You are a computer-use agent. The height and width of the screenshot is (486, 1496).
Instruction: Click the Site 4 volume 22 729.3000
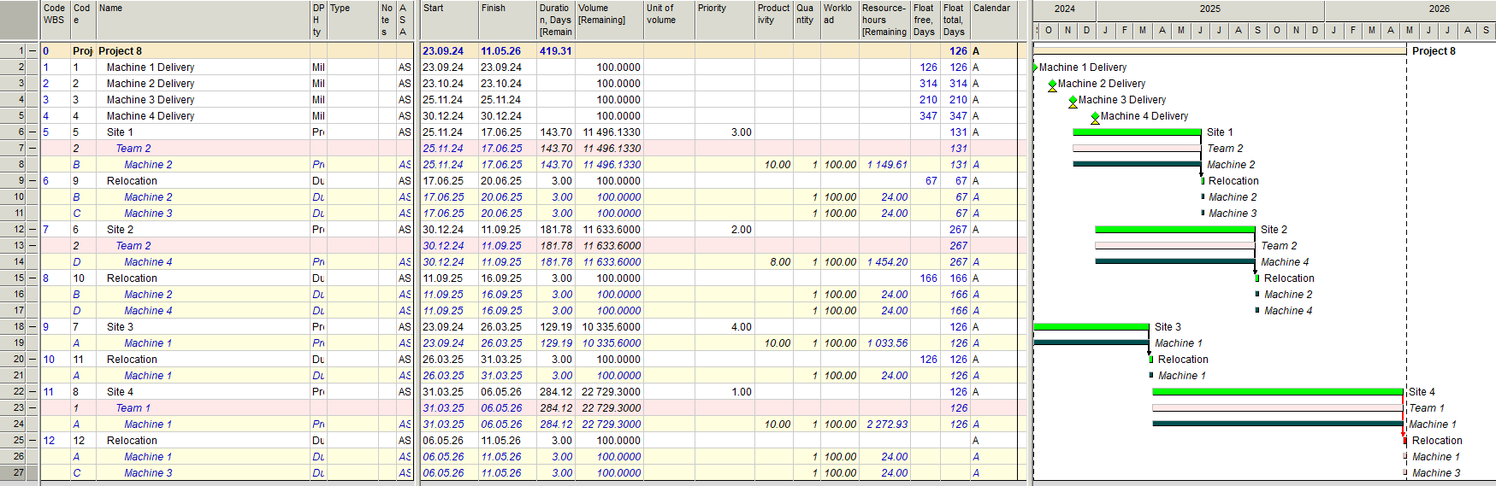pos(612,392)
